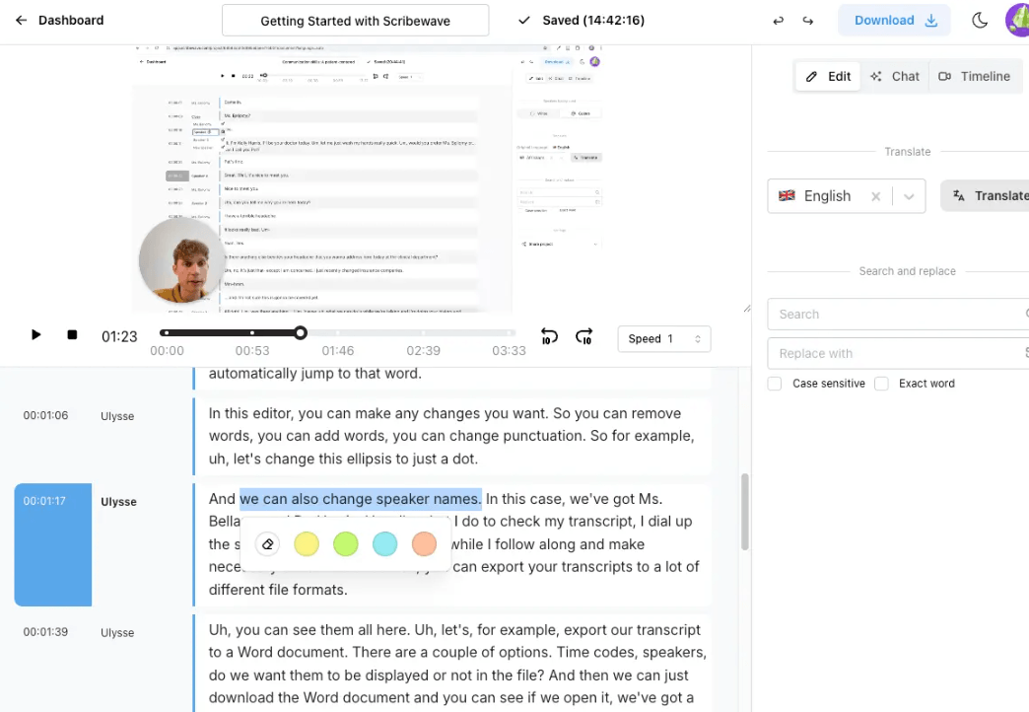Toggle dark mode moon icon
This screenshot has height=712, width=1029.
point(980,21)
